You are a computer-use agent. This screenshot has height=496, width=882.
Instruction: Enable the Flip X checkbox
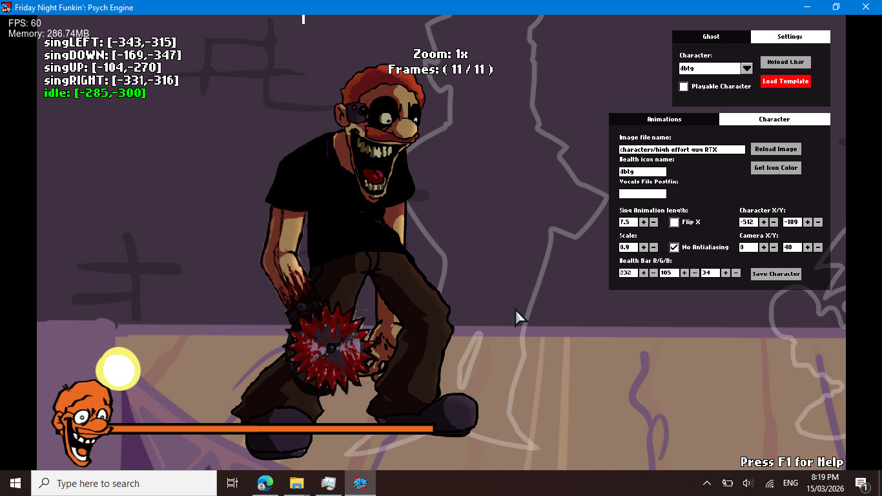[674, 222]
